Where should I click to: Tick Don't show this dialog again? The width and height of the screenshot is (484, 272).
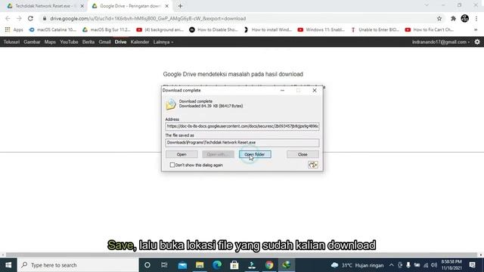click(x=172, y=165)
